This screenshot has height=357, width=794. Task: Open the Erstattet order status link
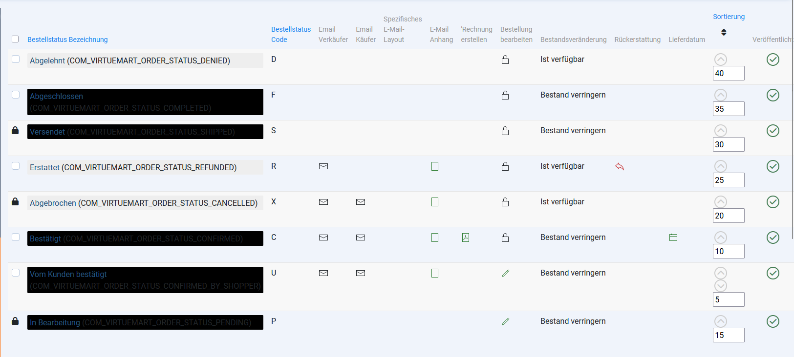44,167
